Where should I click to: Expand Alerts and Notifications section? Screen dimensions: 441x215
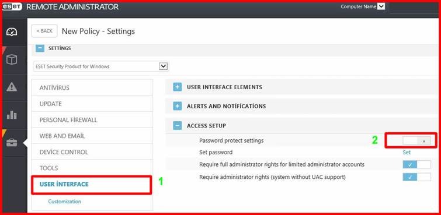click(x=177, y=107)
